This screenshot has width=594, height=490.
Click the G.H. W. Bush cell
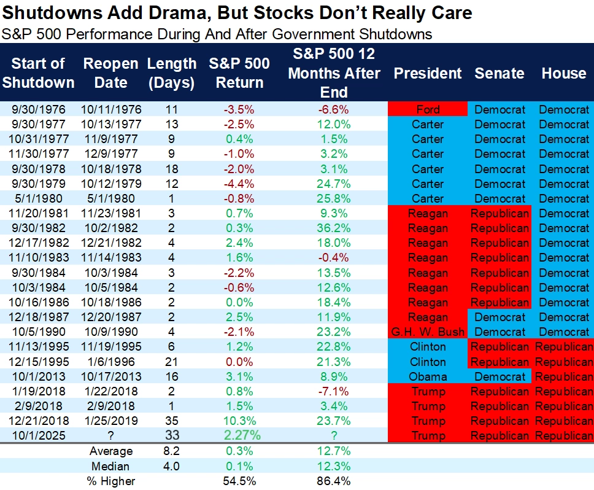point(428,332)
